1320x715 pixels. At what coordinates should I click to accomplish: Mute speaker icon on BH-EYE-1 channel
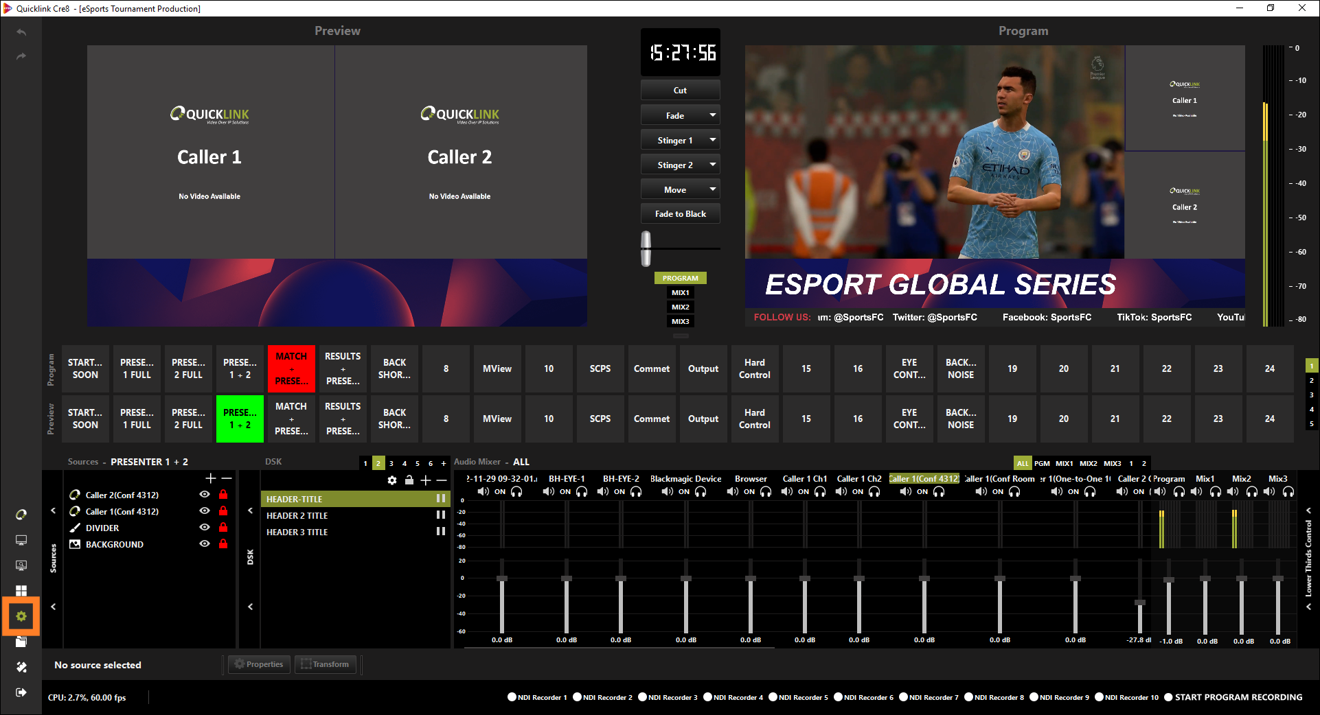(x=549, y=492)
